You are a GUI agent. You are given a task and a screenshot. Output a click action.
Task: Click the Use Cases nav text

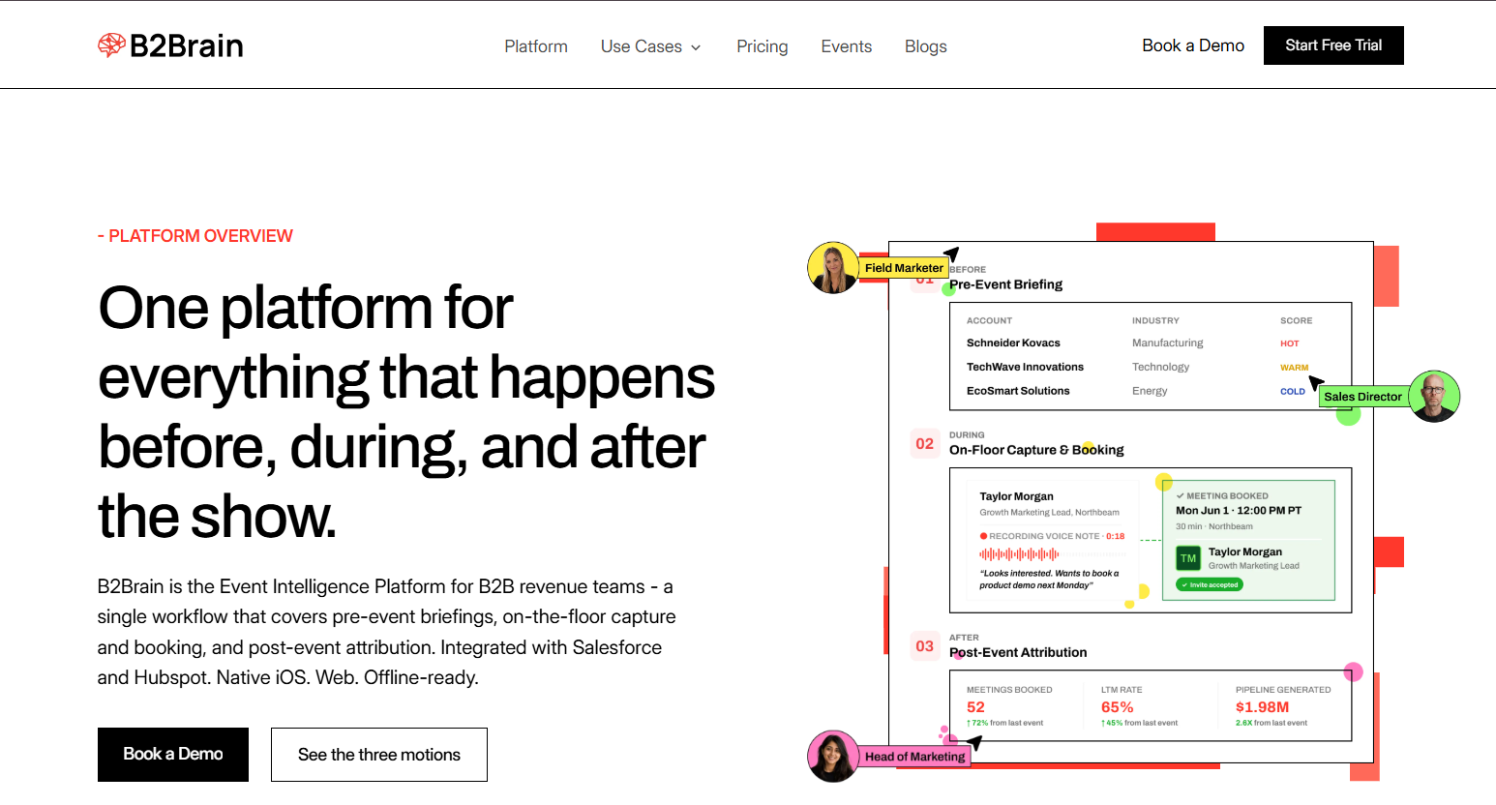click(641, 46)
